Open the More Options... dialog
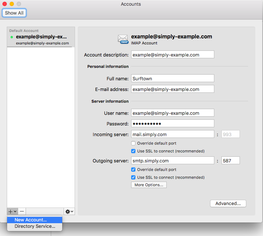Screen dimensions: 263x236 [x=149, y=185]
